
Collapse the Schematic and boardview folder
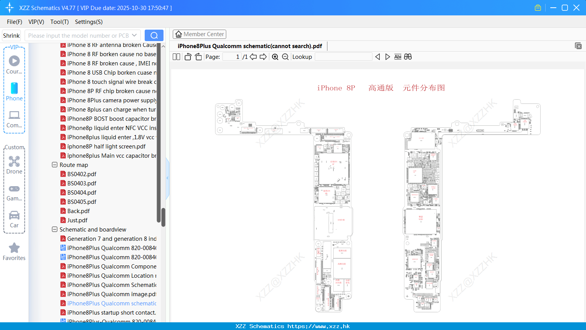pos(55,229)
